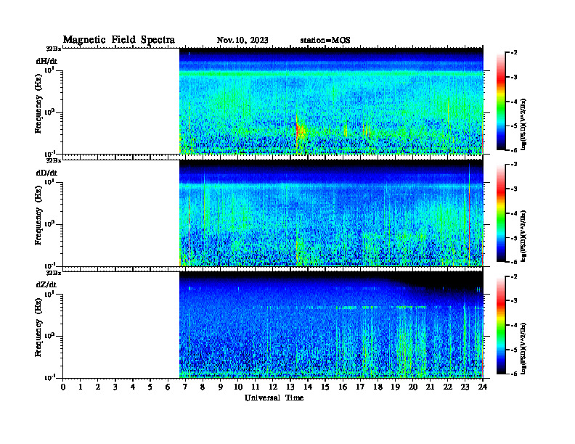
Task: Click the "-3" tick of the dD/dt color scale
Action: coord(514,189)
